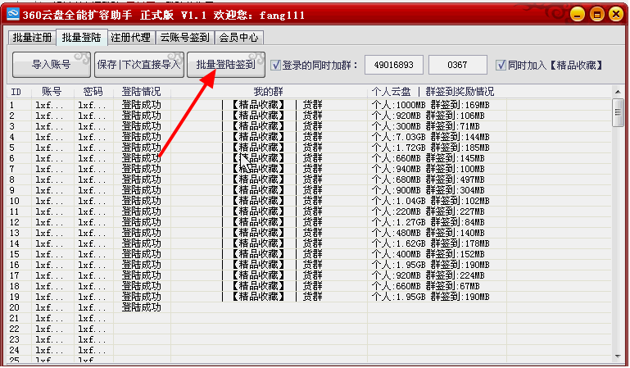Click ID cell 21 in the list
The width and height of the screenshot is (630, 368).
[x=15, y=318]
